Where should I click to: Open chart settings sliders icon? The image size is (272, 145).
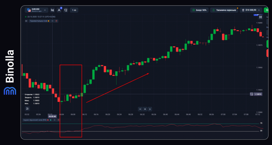[28, 109]
